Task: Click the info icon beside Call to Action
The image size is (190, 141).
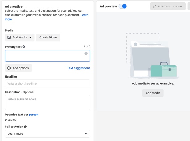Action: coord(25,127)
